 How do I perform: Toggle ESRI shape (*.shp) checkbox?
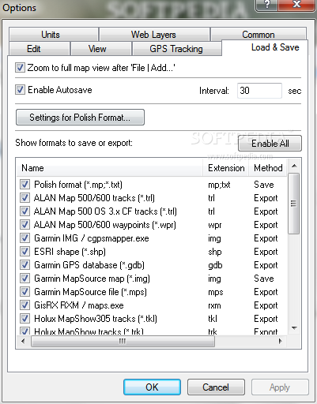[25, 252]
